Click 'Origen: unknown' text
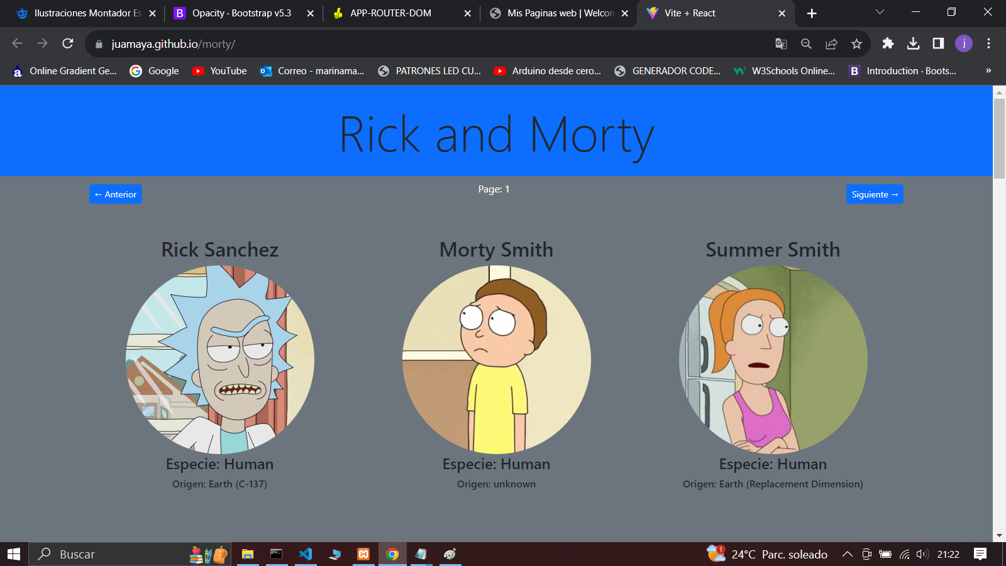Image resolution: width=1006 pixels, height=566 pixels. [497, 484]
